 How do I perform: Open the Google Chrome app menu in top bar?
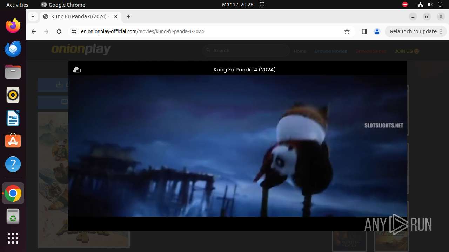pyautogui.click(x=63, y=5)
